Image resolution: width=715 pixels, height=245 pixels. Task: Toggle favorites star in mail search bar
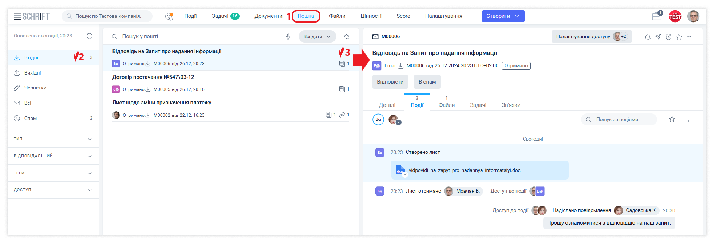coord(347,36)
